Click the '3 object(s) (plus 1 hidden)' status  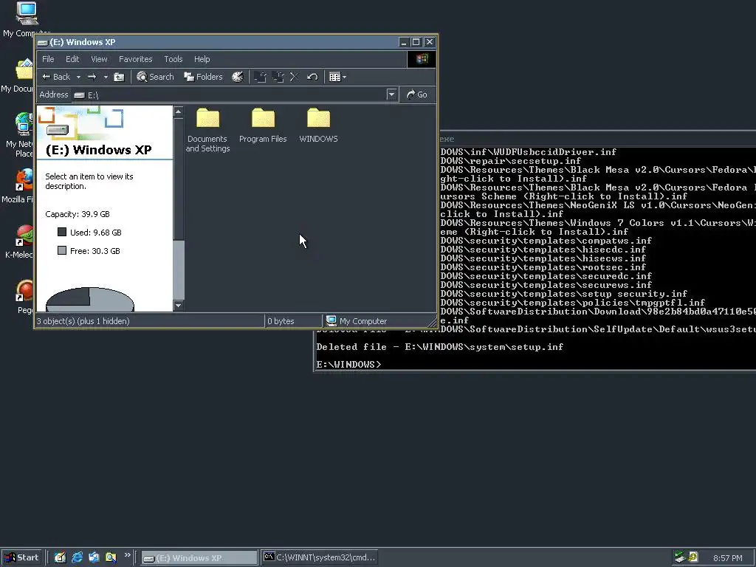click(83, 321)
